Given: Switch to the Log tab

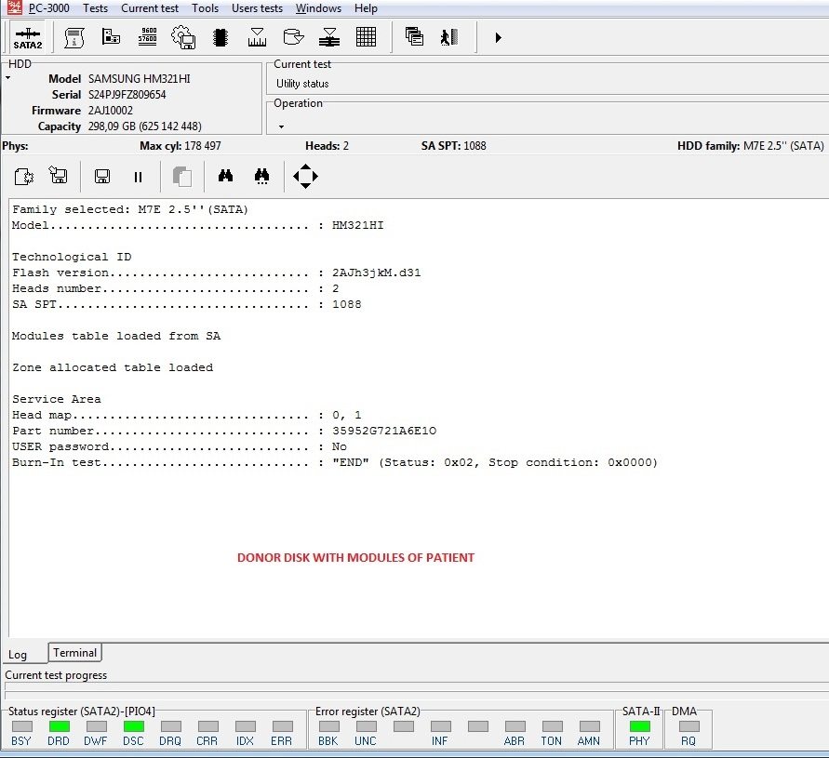Looking at the screenshot, I should 18,654.
